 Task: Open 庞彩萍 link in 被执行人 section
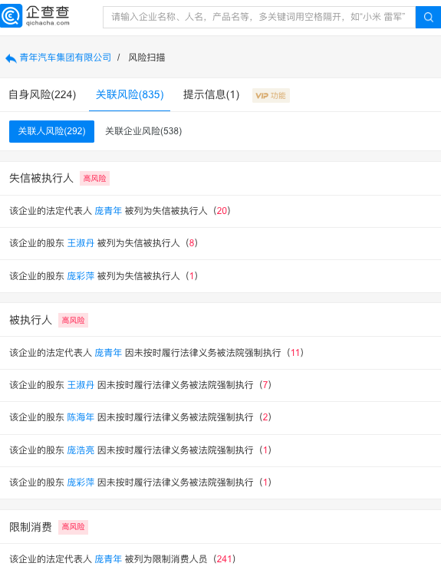point(81,482)
